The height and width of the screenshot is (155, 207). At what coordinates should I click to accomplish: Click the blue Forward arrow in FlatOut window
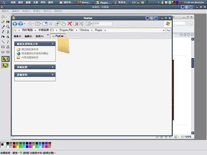[21, 24]
